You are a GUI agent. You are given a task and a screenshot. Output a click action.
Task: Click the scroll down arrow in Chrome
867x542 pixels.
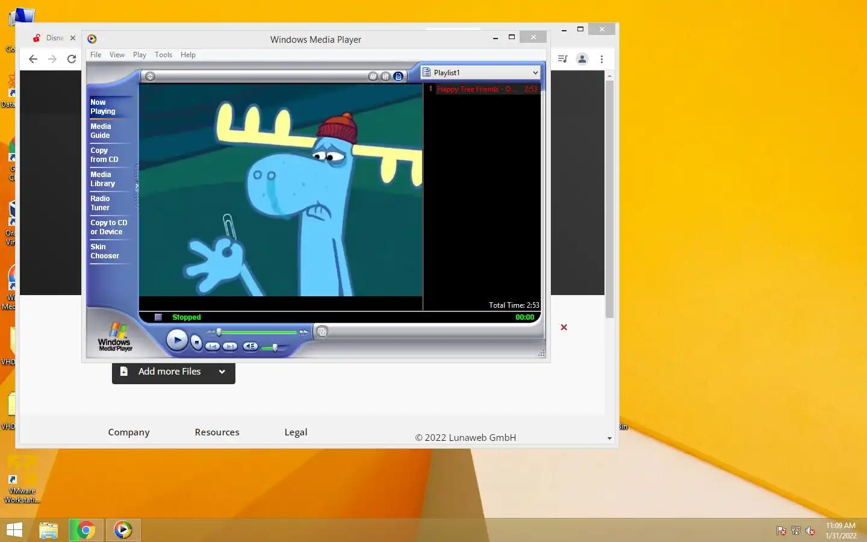[609, 438]
